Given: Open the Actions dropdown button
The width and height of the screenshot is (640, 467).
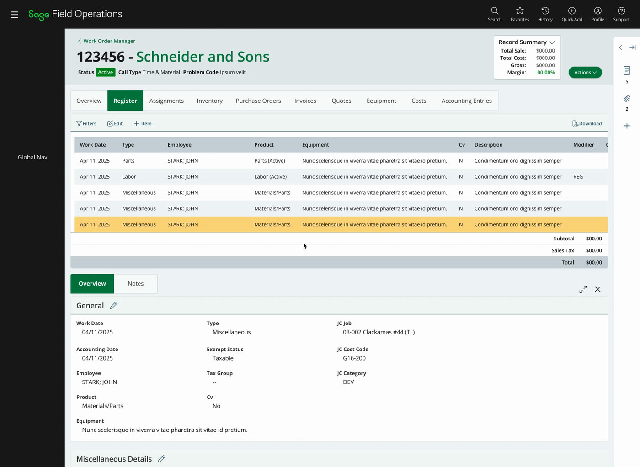Looking at the screenshot, I should 585,72.
